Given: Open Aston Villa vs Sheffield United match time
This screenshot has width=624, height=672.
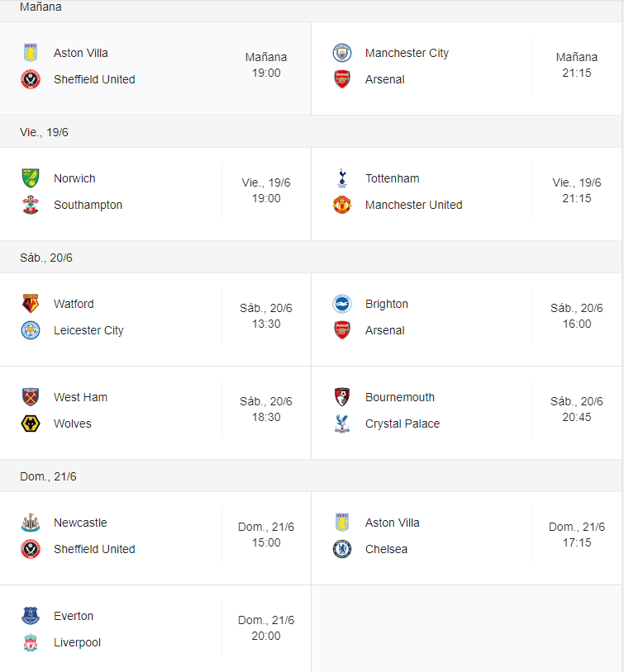Looking at the screenshot, I should point(266,64).
